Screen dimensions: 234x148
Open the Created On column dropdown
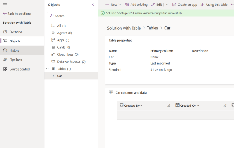(198, 106)
